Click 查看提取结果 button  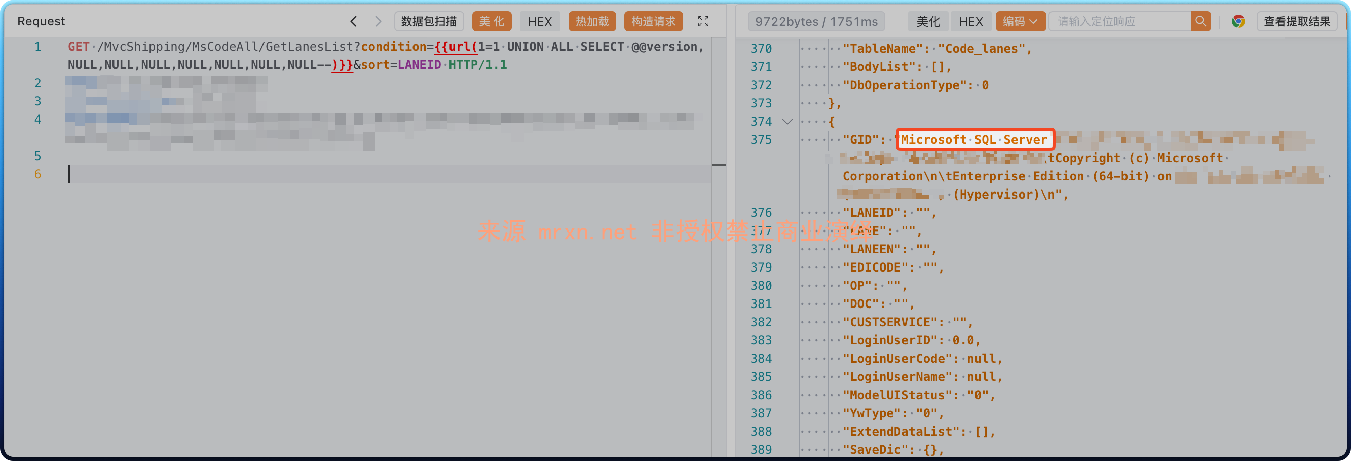[x=1296, y=21]
